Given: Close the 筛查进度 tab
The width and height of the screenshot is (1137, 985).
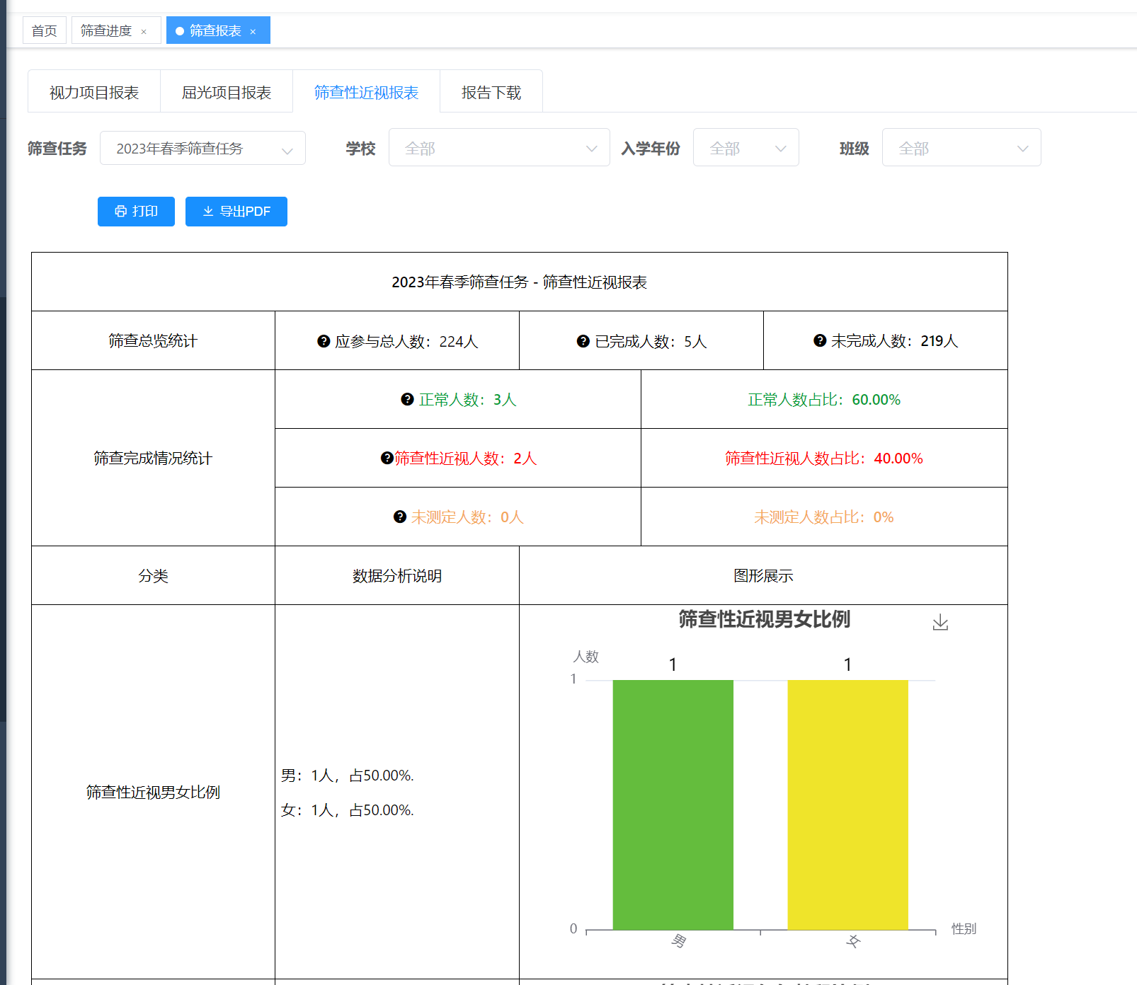Looking at the screenshot, I should tap(144, 31).
